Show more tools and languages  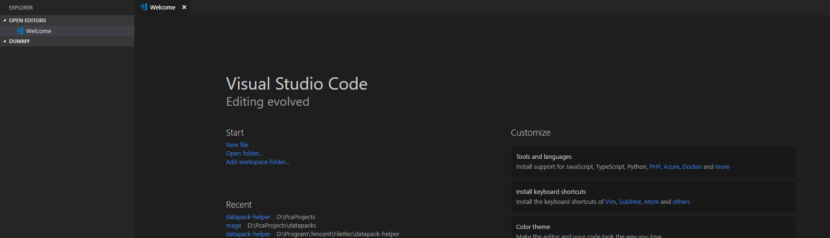tap(722, 166)
